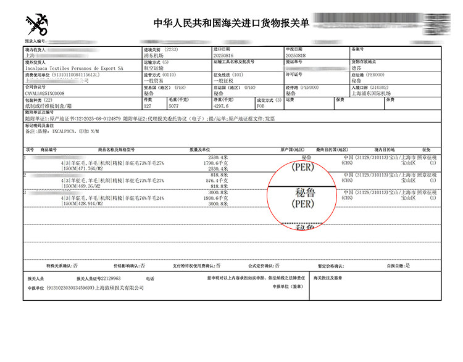Viewport: 463px width, 362px height.
Task: Click overseas shipper Incalpaca Textiles Peruanos de Export SA
Action: click(x=74, y=68)
